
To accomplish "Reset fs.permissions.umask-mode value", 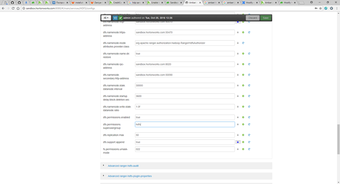I will [249, 149].
